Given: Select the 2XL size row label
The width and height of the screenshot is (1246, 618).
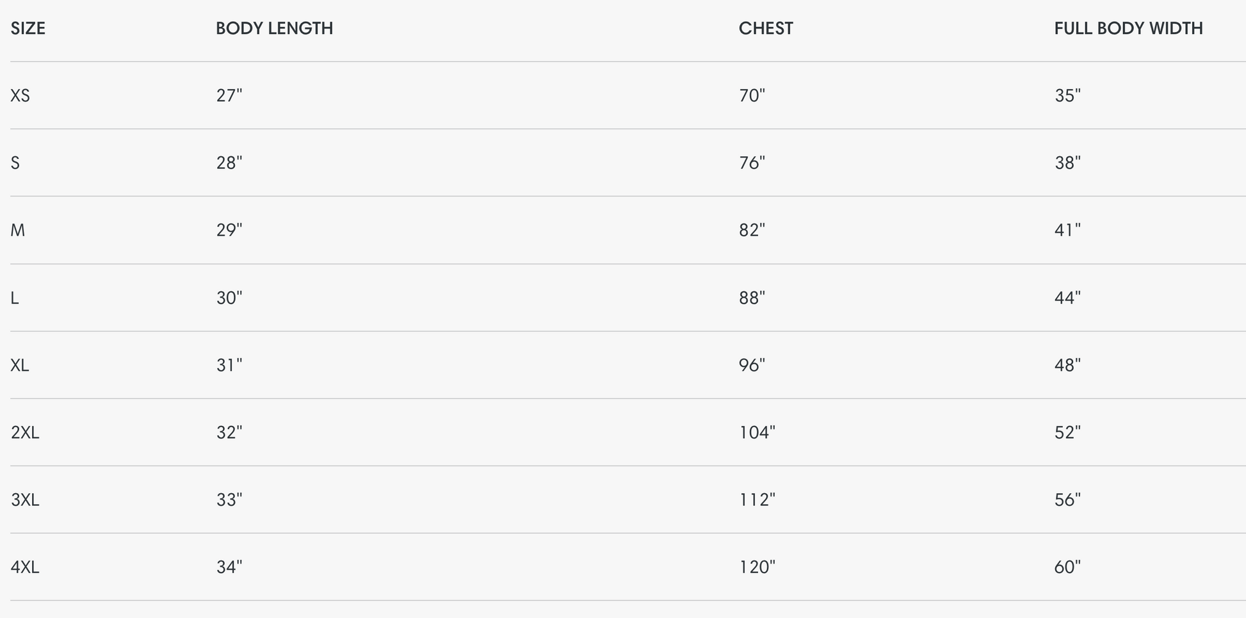Looking at the screenshot, I should pyautogui.click(x=25, y=433).
